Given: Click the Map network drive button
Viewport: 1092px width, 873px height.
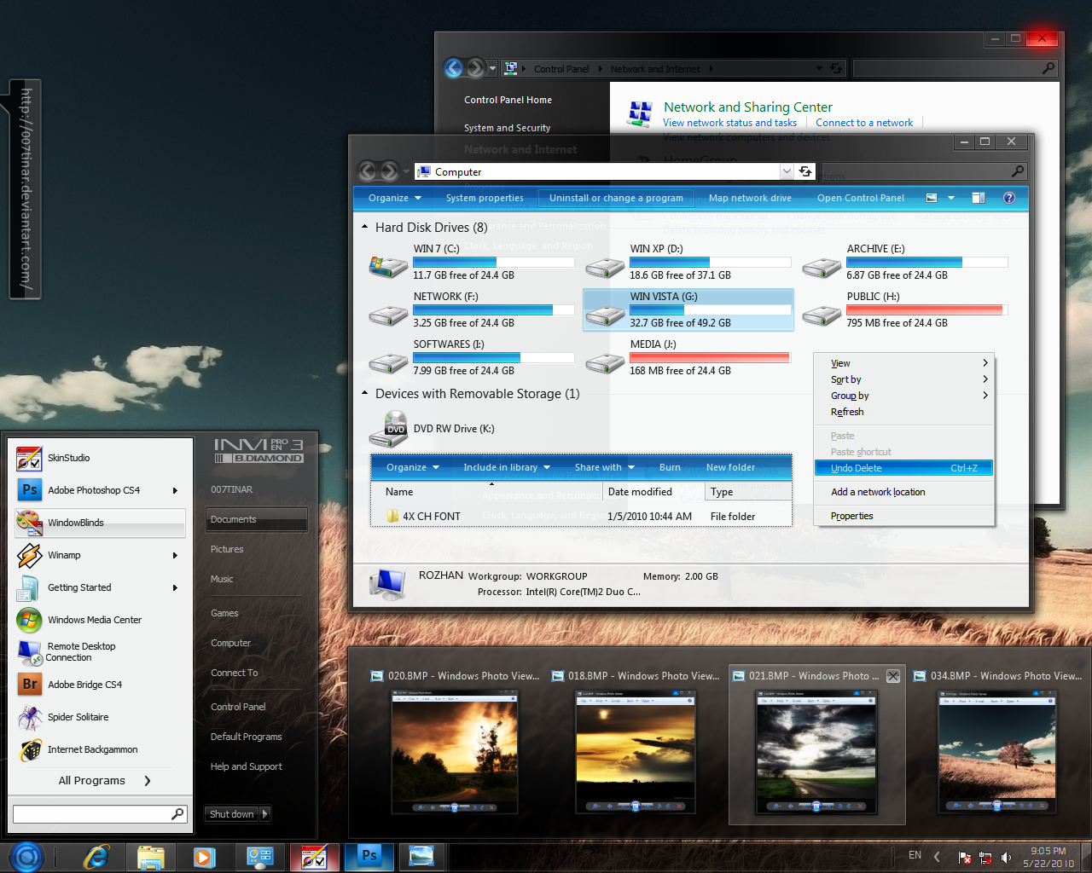Looking at the screenshot, I should [x=750, y=198].
